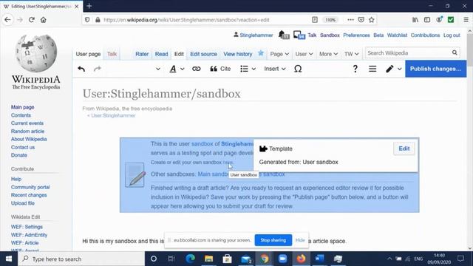Expand the User dropdown menu

(304, 54)
